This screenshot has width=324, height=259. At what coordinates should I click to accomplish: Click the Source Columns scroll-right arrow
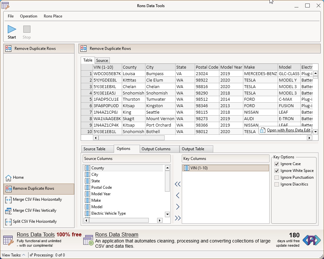[159, 220]
